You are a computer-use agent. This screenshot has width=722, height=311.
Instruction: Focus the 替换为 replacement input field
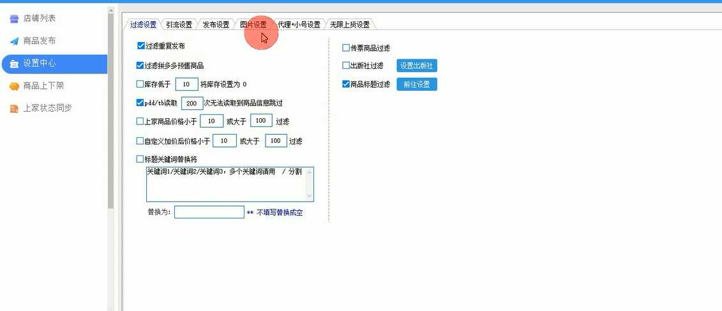tap(209, 212)
